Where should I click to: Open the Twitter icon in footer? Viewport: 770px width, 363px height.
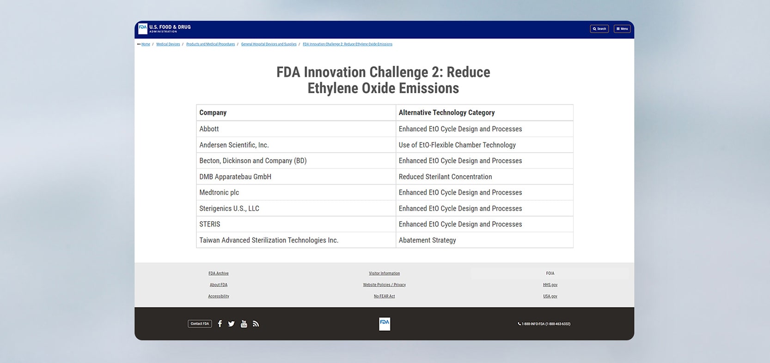[x=232, y=324]
